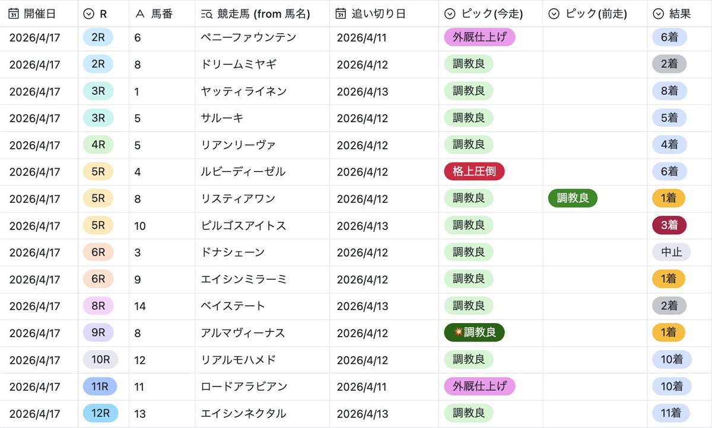Click 馬番 10 in ピルゴスアイトス row

coord(140,226)
